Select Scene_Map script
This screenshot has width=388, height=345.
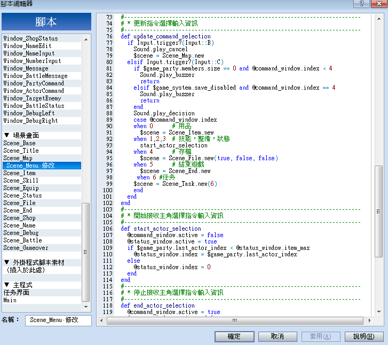pyautogui.click(x=42, y=158)
